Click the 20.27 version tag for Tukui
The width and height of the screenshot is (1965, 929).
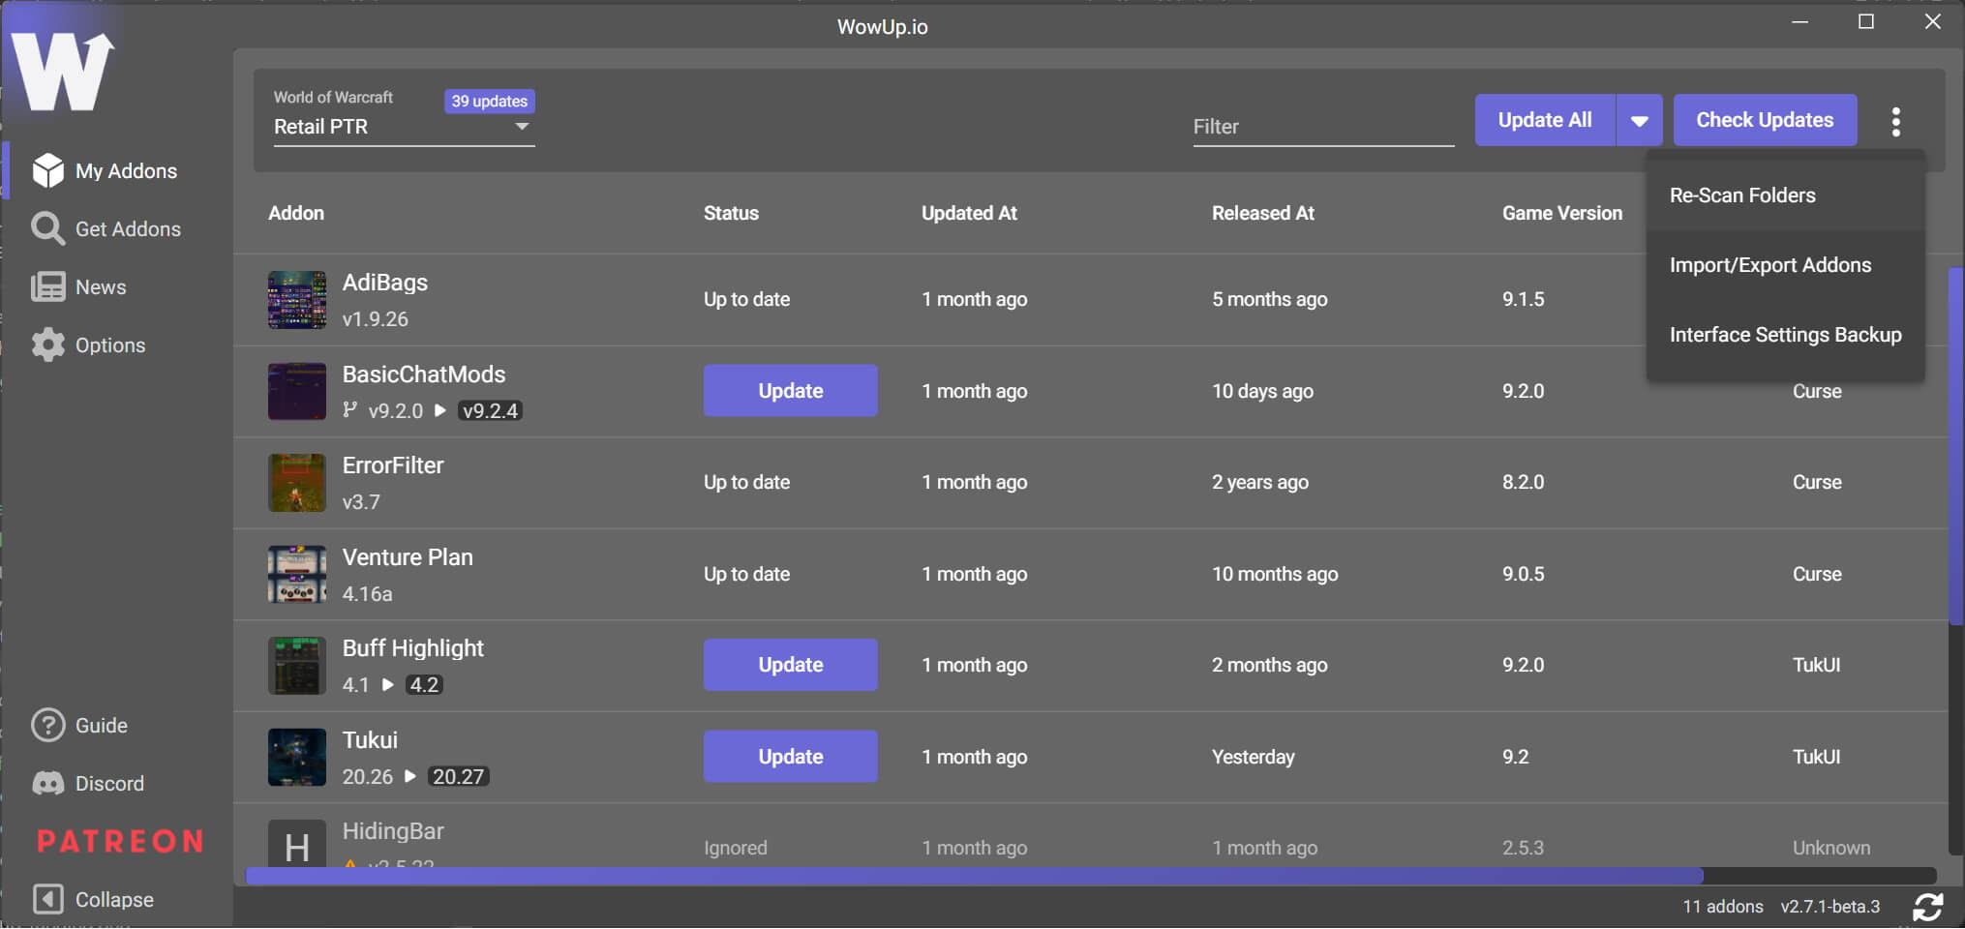458,776
